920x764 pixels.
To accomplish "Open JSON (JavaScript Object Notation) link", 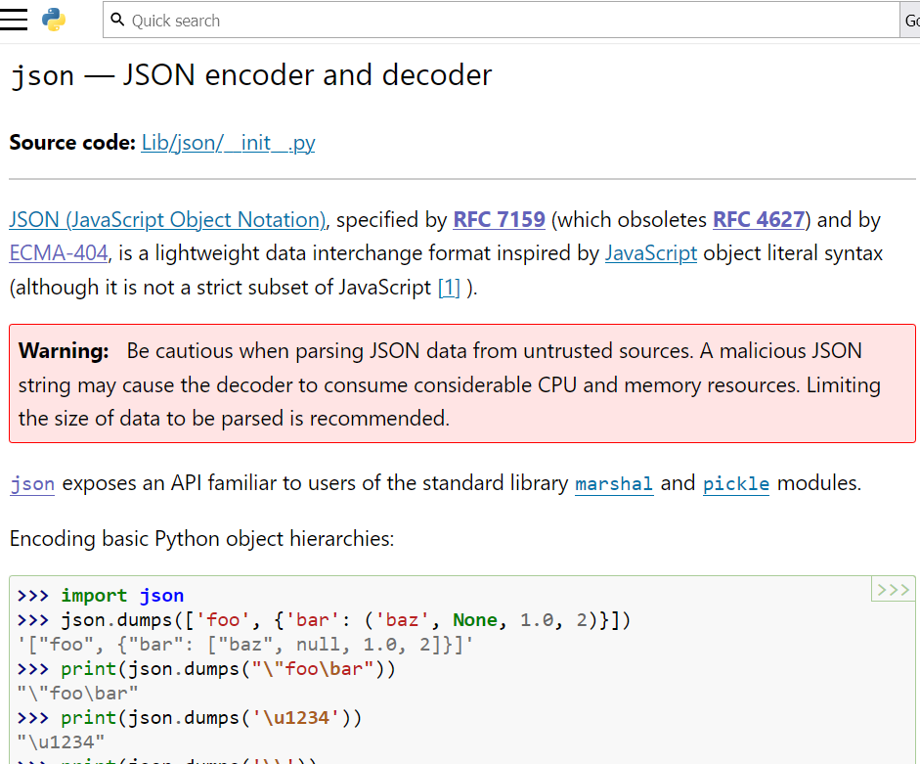I will [x=167, y=220].
